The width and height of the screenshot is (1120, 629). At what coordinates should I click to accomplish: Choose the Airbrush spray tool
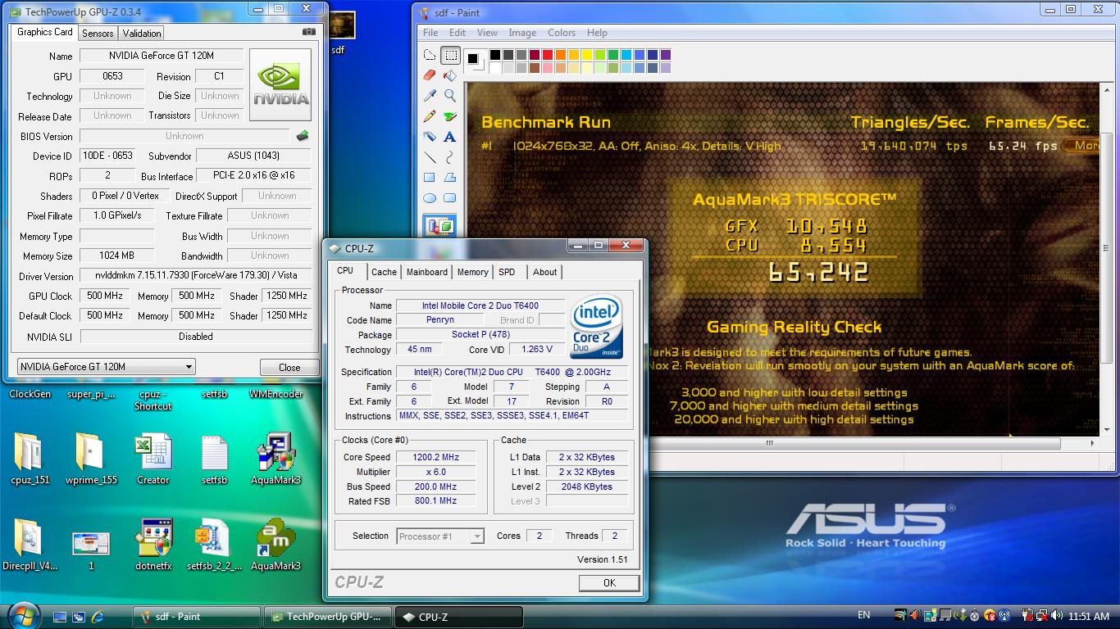pyautogui.click(x=430, y=137)
